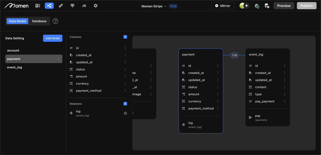Click the Publish button
Screen dimensions: 321x155
307,6
